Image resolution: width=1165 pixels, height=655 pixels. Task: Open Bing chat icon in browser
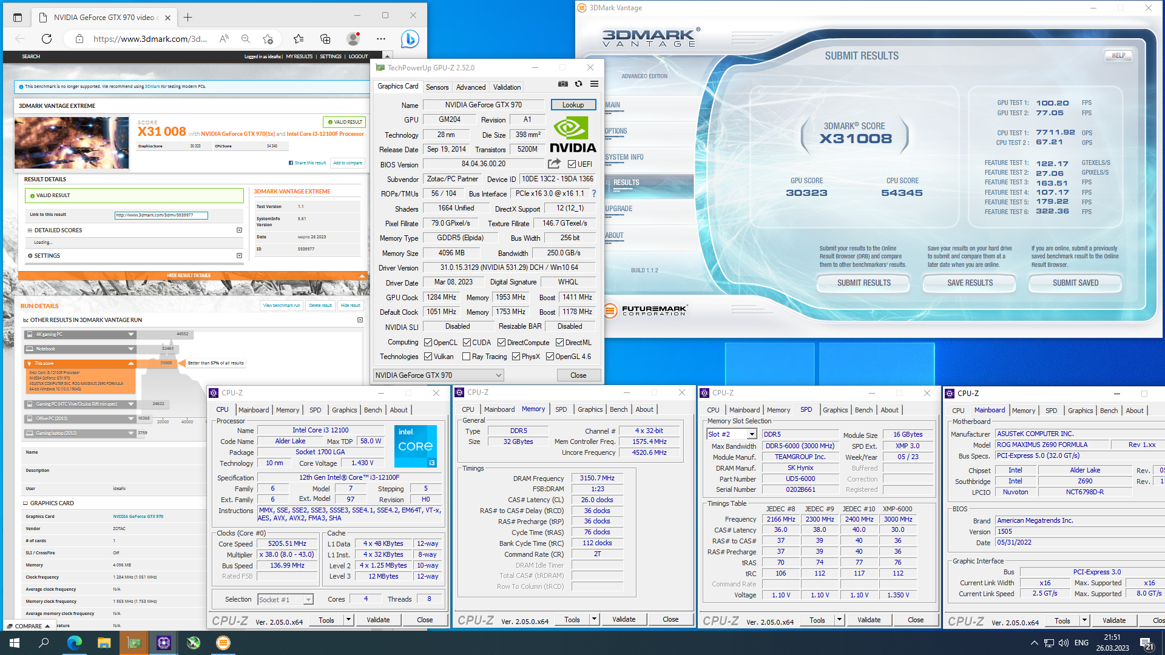(410, 39)
